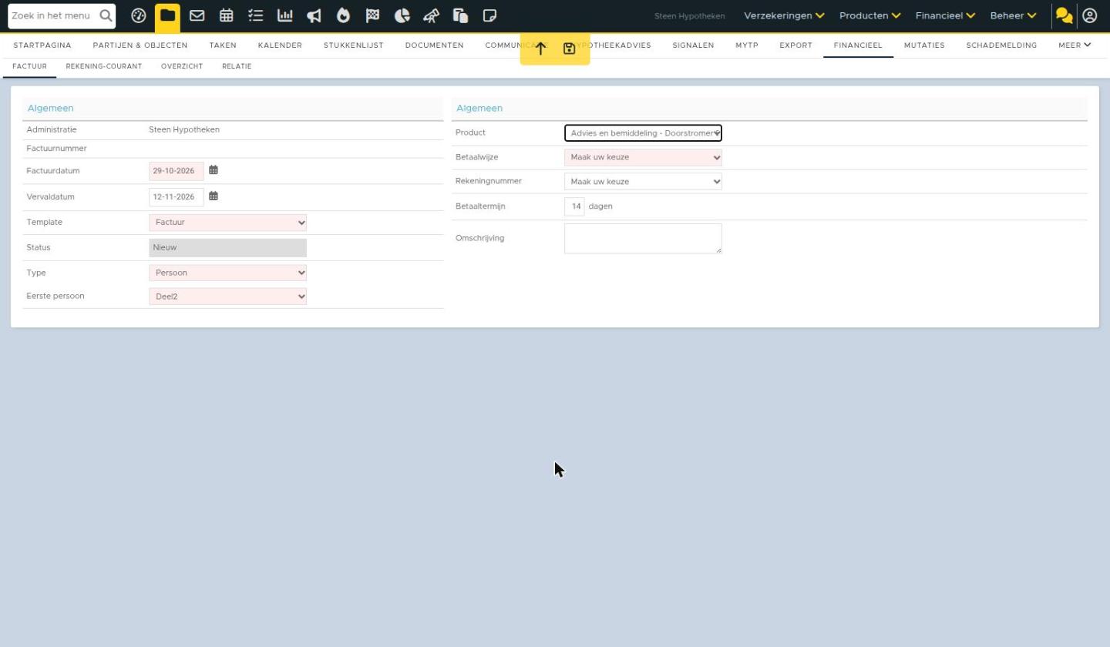Expand the Verzekeringen menu
1110x647 pixels.
(x=784, y=15)
